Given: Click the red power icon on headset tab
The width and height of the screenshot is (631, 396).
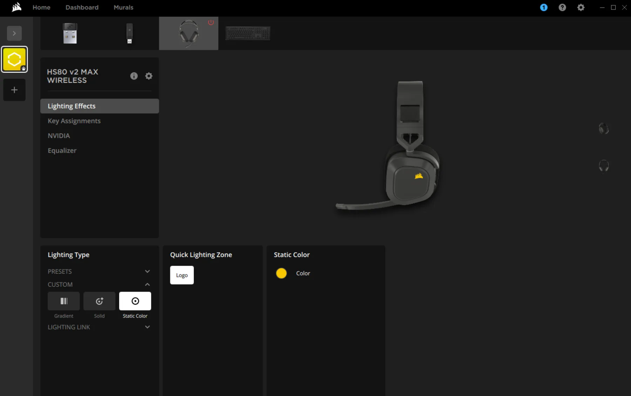Looking at the screenshot, I should (x=211, y=22).
